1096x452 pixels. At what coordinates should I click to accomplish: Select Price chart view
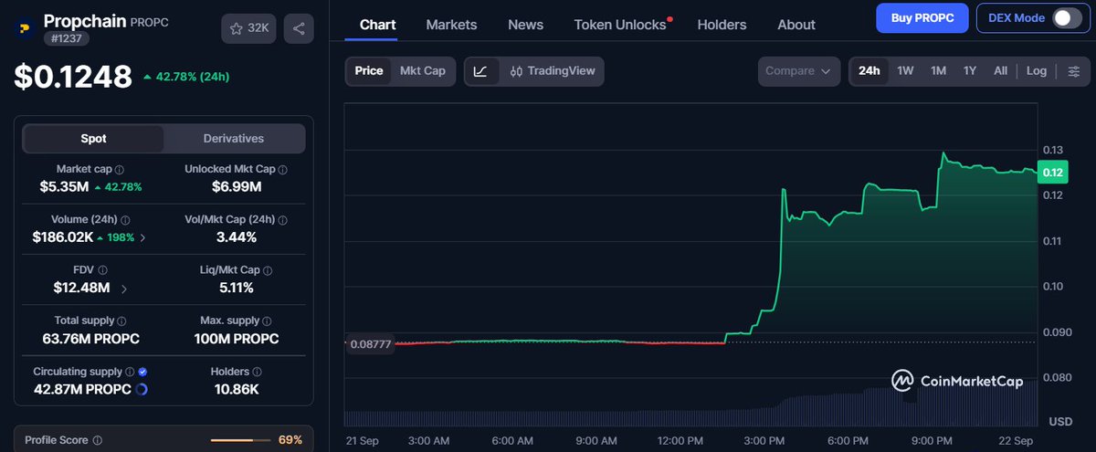coord(369,71)
